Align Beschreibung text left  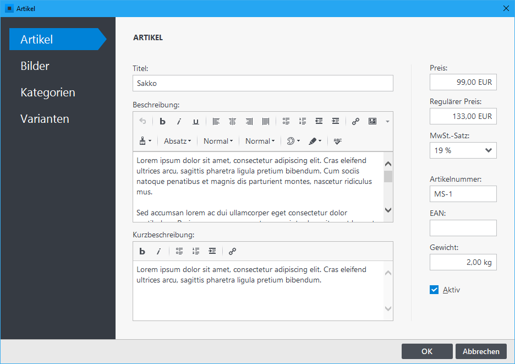pos(216,121)
